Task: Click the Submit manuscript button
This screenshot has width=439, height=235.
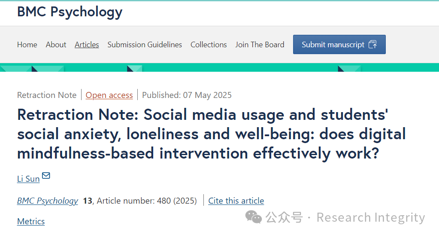Action: click(x=339, y=44)
